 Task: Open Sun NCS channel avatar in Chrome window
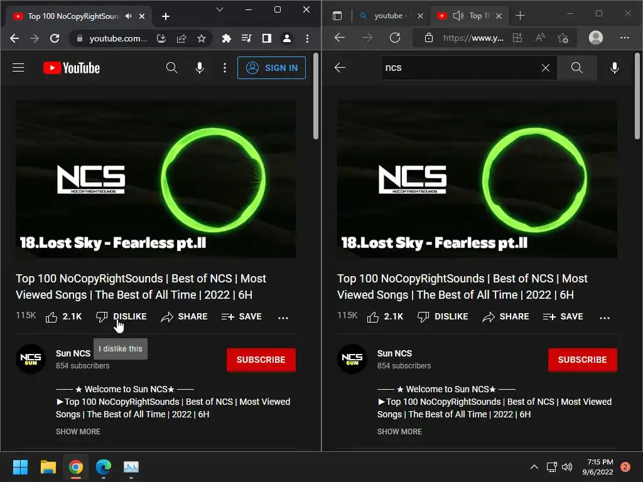30,359
